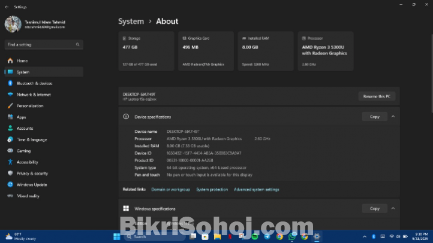433x243 pixels.
Task: Open the Installed RAM 8.00 GB card
Action: coord(266,51)
